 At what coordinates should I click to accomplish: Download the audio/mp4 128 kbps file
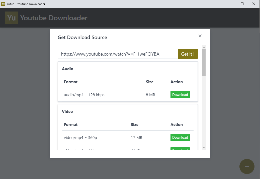pos(180,95)
